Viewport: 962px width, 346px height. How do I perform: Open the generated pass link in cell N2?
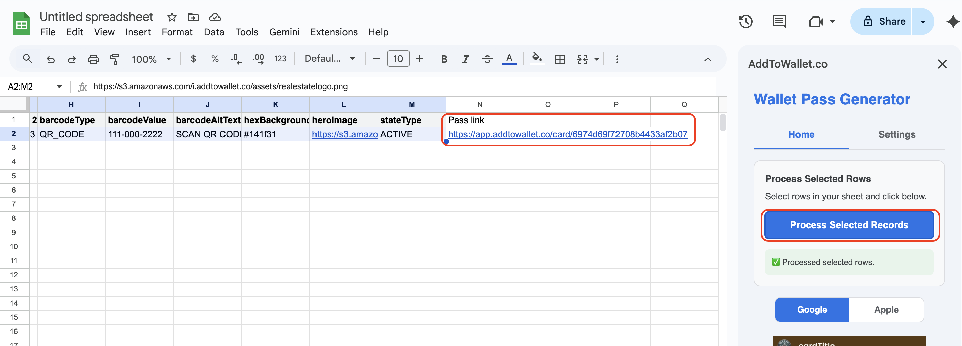tap(568, 134)
